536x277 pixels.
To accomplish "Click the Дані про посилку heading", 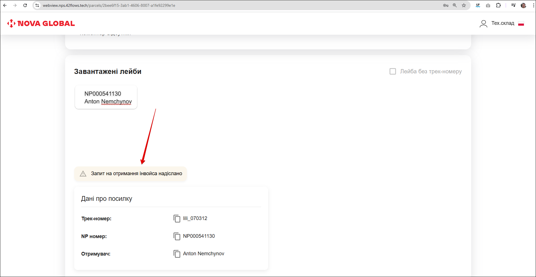I will pyautogui.click(x=107, y=199).
